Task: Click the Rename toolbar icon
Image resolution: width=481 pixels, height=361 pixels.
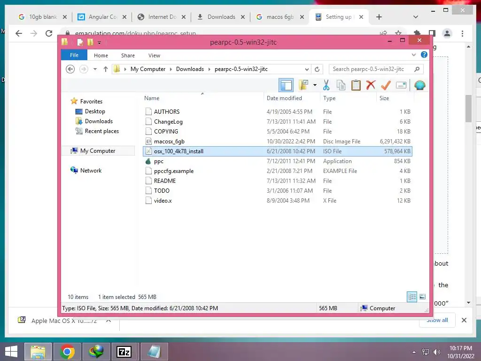Action: 401,85
